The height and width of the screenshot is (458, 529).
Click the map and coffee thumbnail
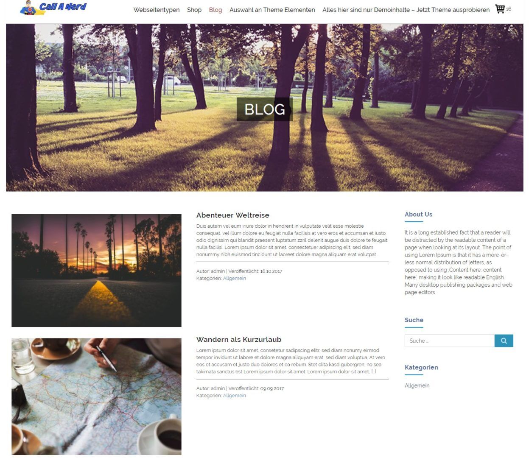[x=96, y=397]
